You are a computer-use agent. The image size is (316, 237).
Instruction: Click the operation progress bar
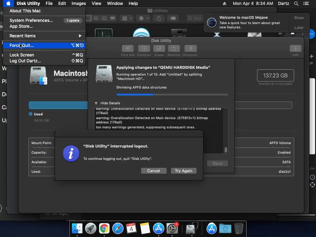172,94
